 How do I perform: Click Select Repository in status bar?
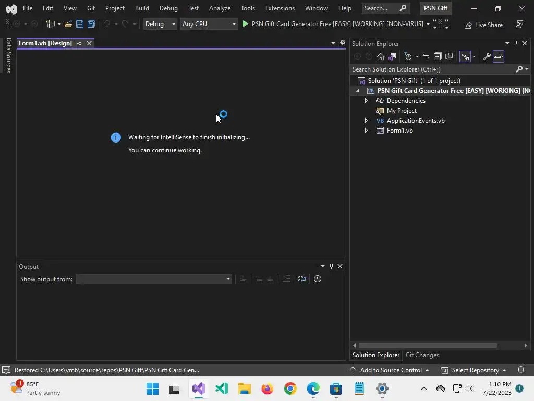pos(474,370)
